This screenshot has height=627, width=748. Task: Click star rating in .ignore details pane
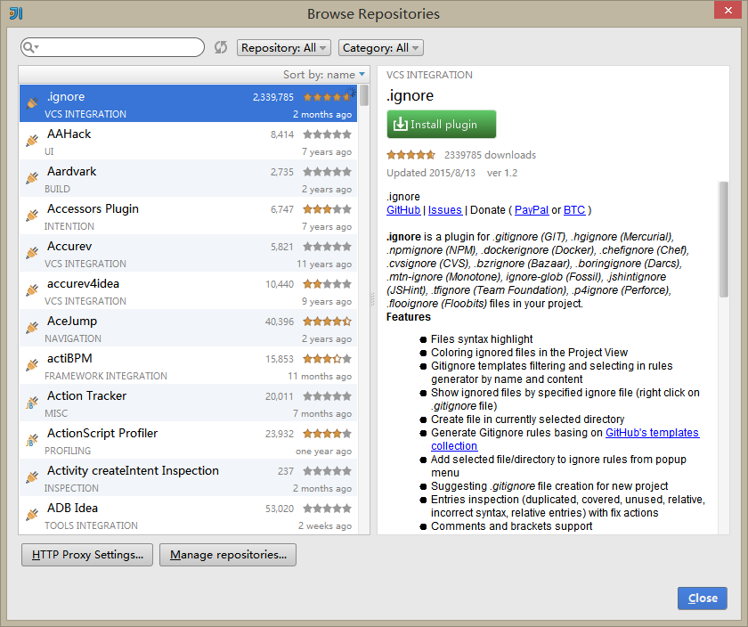[411, 155]
